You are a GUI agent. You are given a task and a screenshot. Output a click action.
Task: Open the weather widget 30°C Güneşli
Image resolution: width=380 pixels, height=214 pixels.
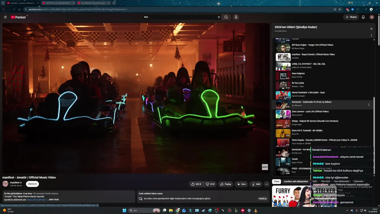click(x=8, y=210)
